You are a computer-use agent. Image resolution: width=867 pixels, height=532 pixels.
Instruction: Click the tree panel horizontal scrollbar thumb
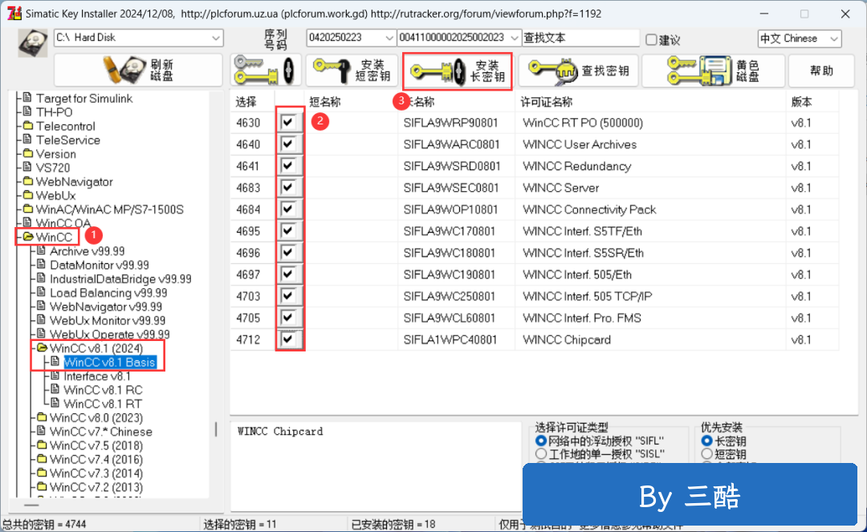pos(31,505)
